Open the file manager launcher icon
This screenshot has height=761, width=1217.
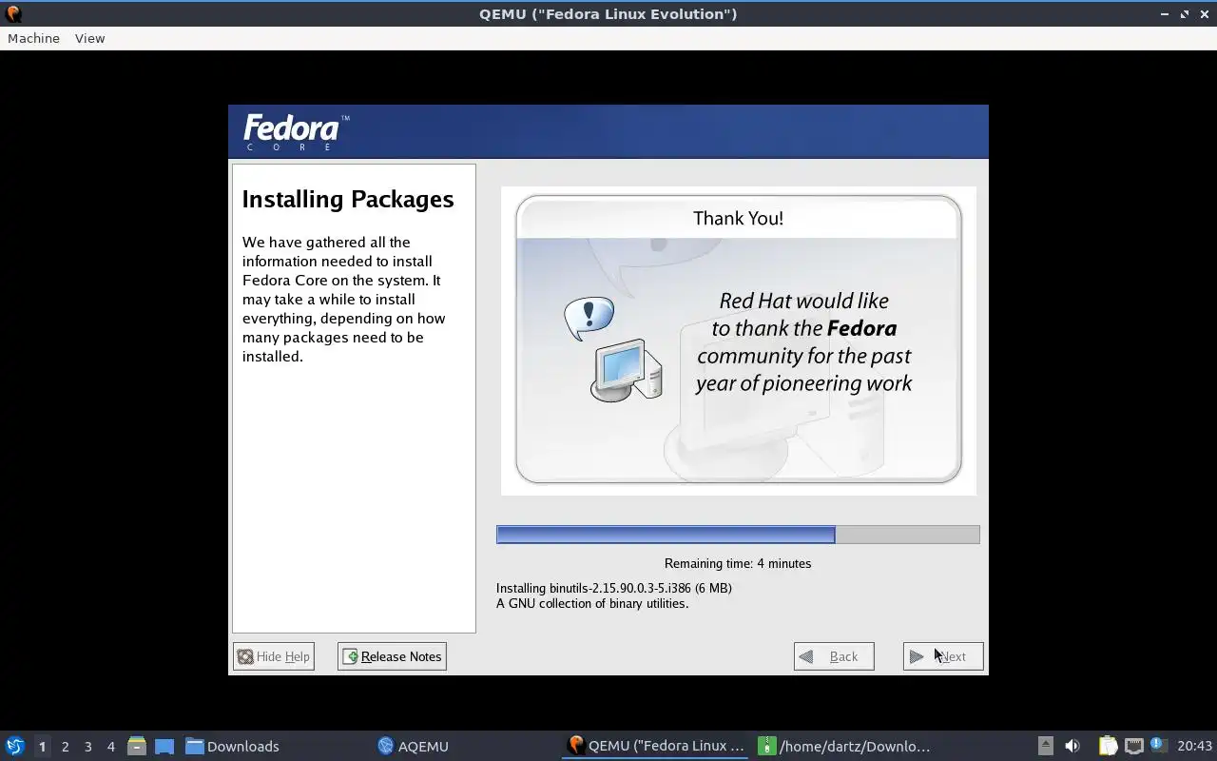coord(137,746)
